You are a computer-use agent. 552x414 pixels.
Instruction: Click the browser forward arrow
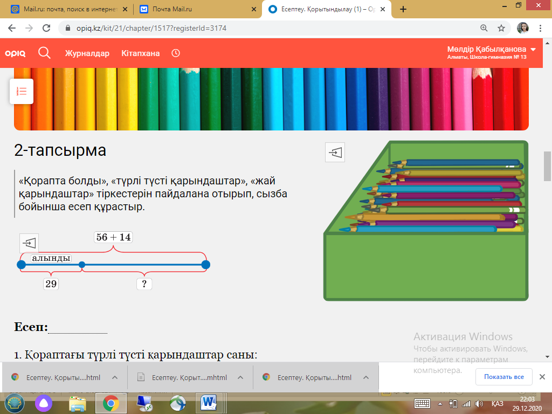(29, 28)
